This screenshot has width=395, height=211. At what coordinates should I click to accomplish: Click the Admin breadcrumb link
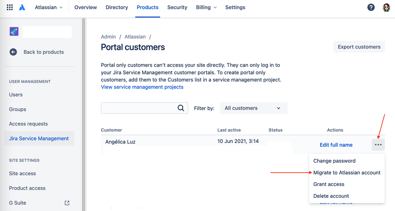[108, 37]
